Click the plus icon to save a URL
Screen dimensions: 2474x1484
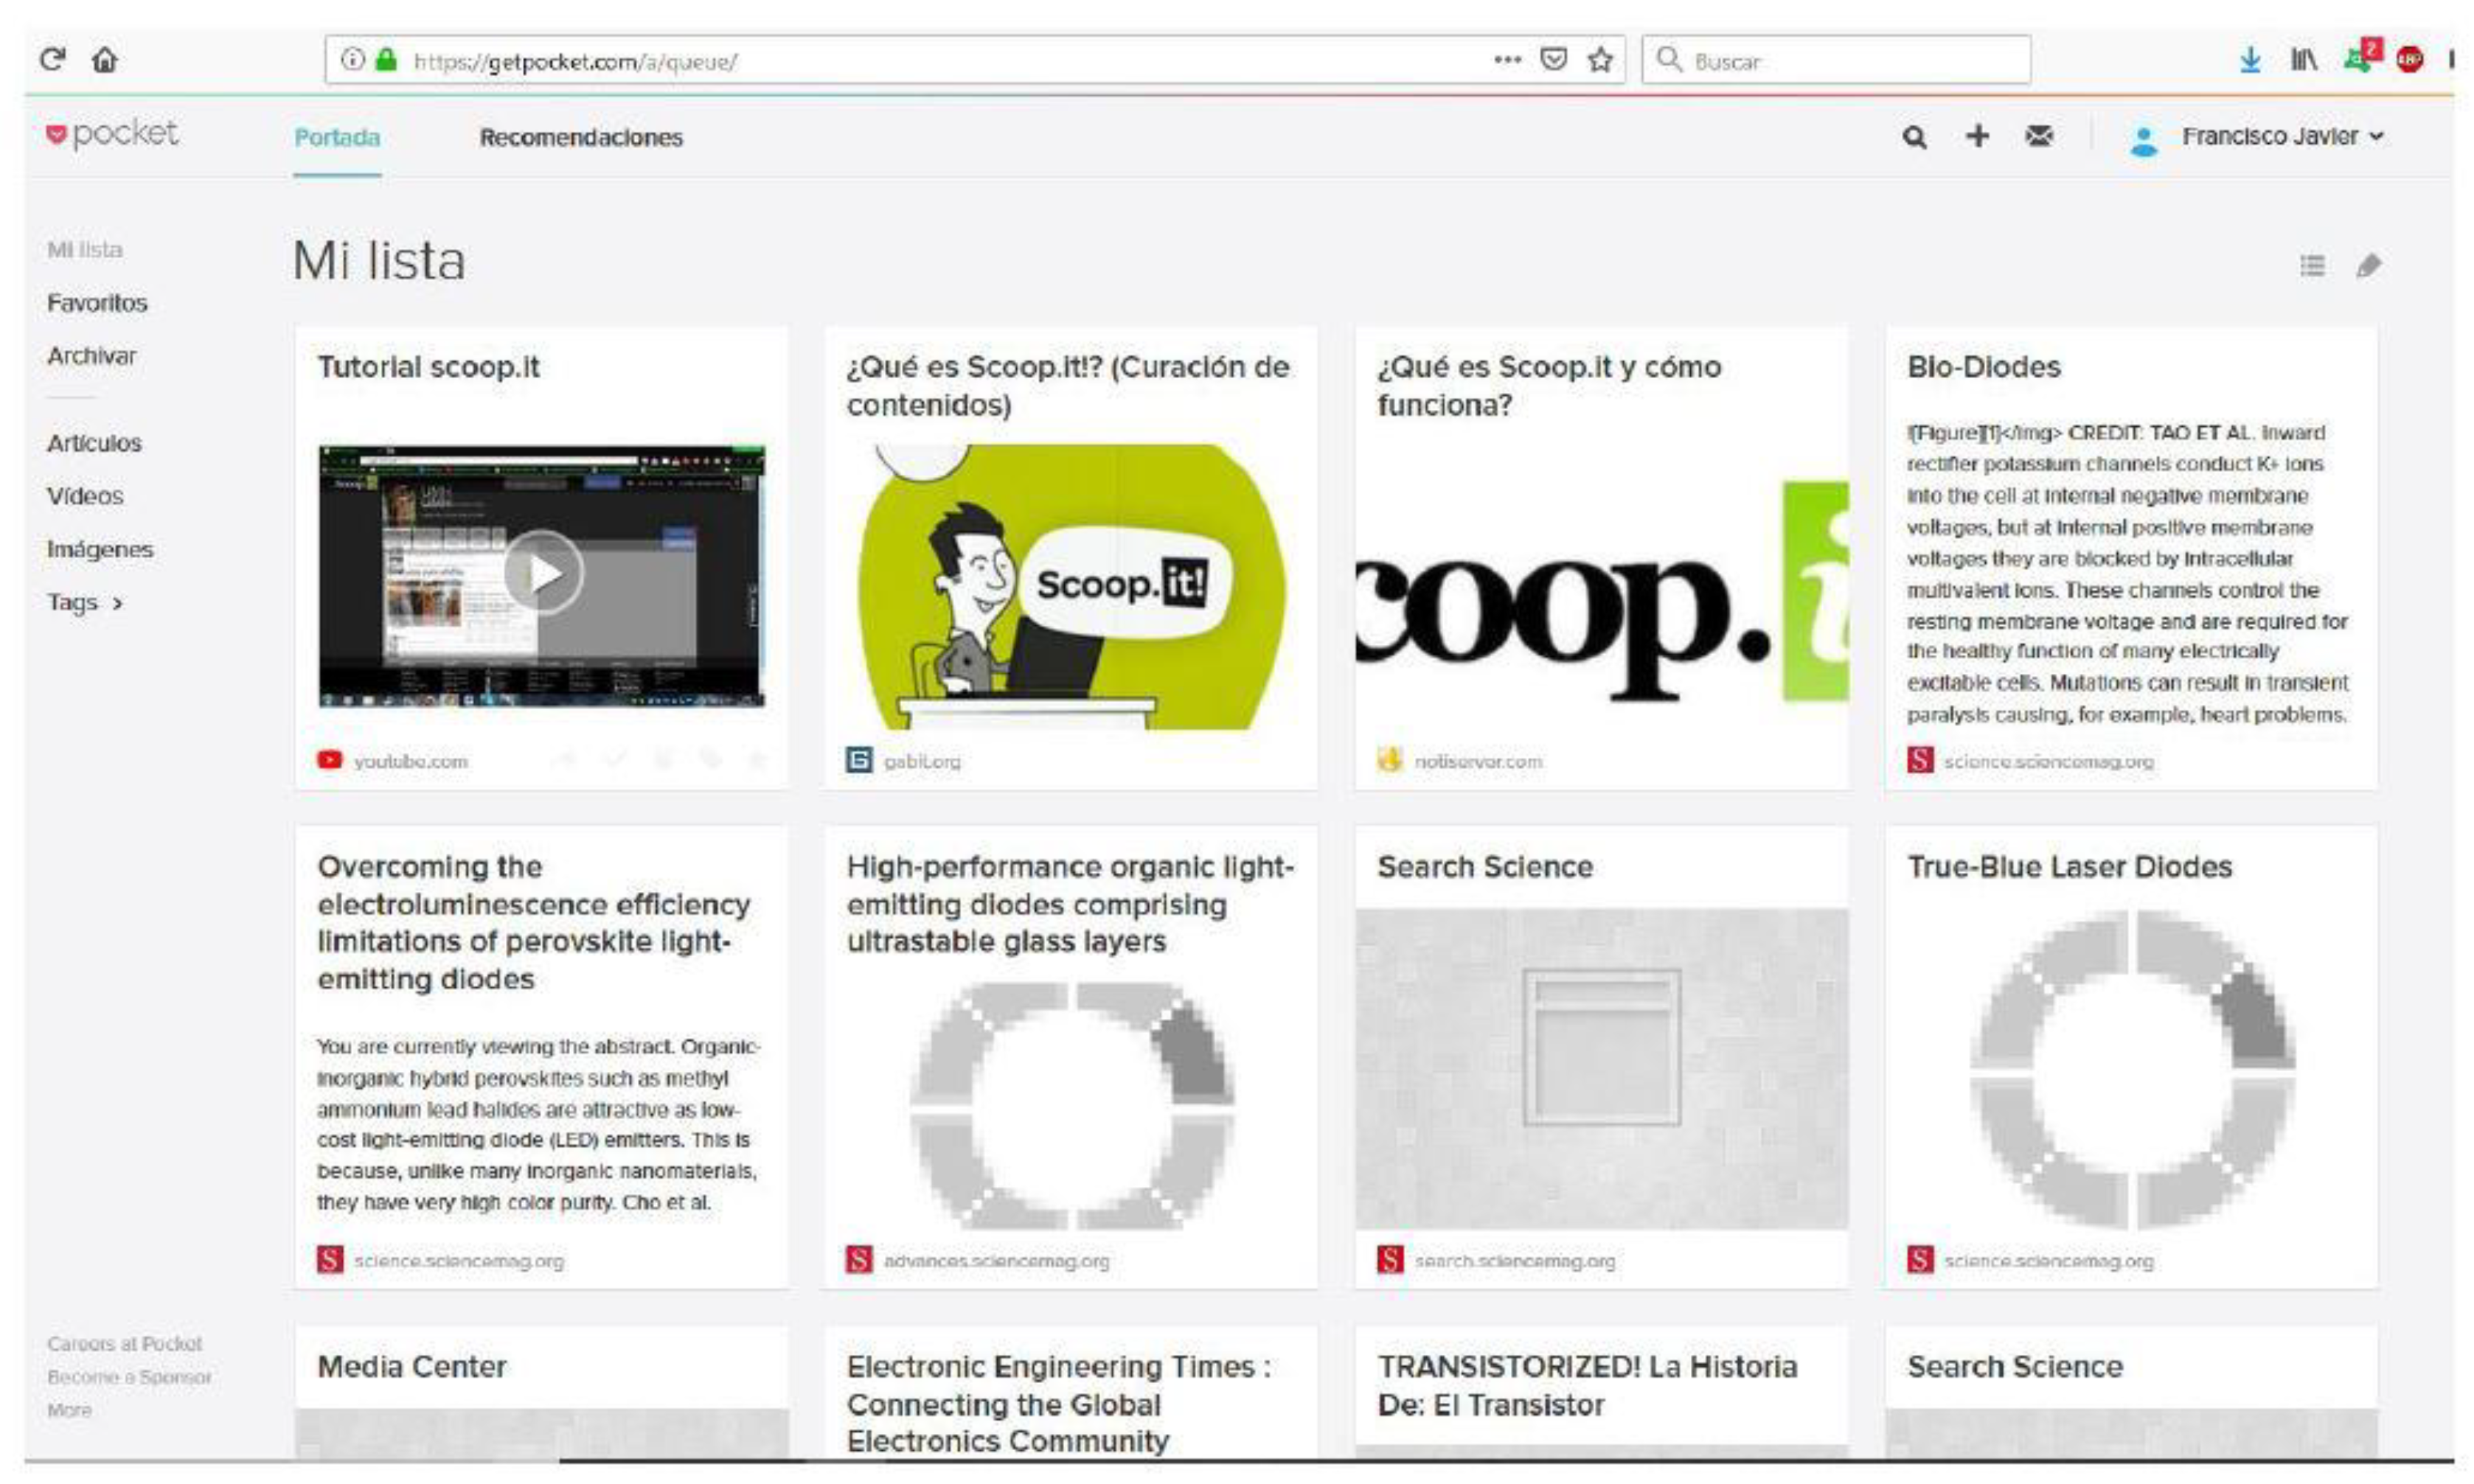(x=1977, y=136)
